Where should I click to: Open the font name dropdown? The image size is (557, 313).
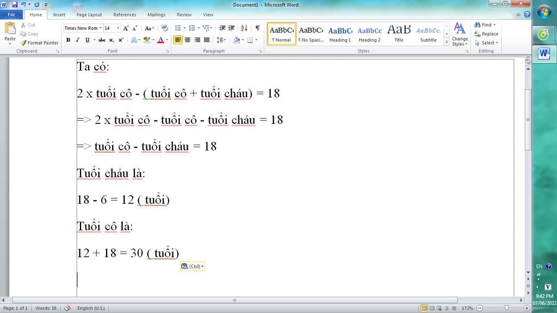100,28
